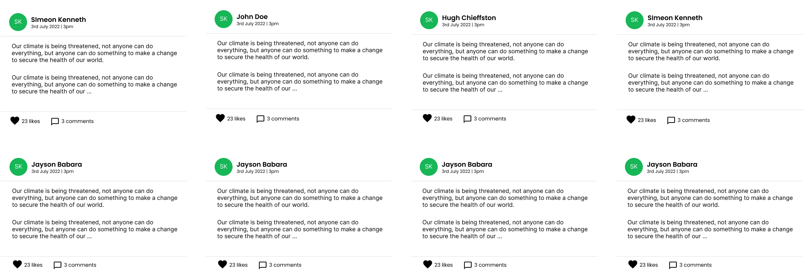Image resolution: width=803 pixels, height=275 pixels.
Task: Click '3 comments' on first Simeon Kenneth post
Action: [77, 121]
